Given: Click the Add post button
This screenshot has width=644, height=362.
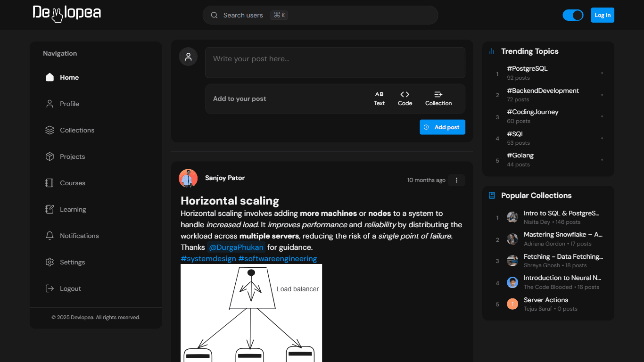Looking at the screenshot, I should pyautogui.click(x=442, y=127).
